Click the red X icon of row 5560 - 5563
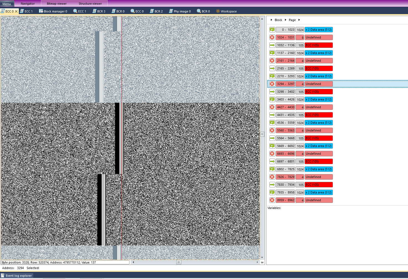This screenshot has height=279, width=408. [x=272, y=130]
